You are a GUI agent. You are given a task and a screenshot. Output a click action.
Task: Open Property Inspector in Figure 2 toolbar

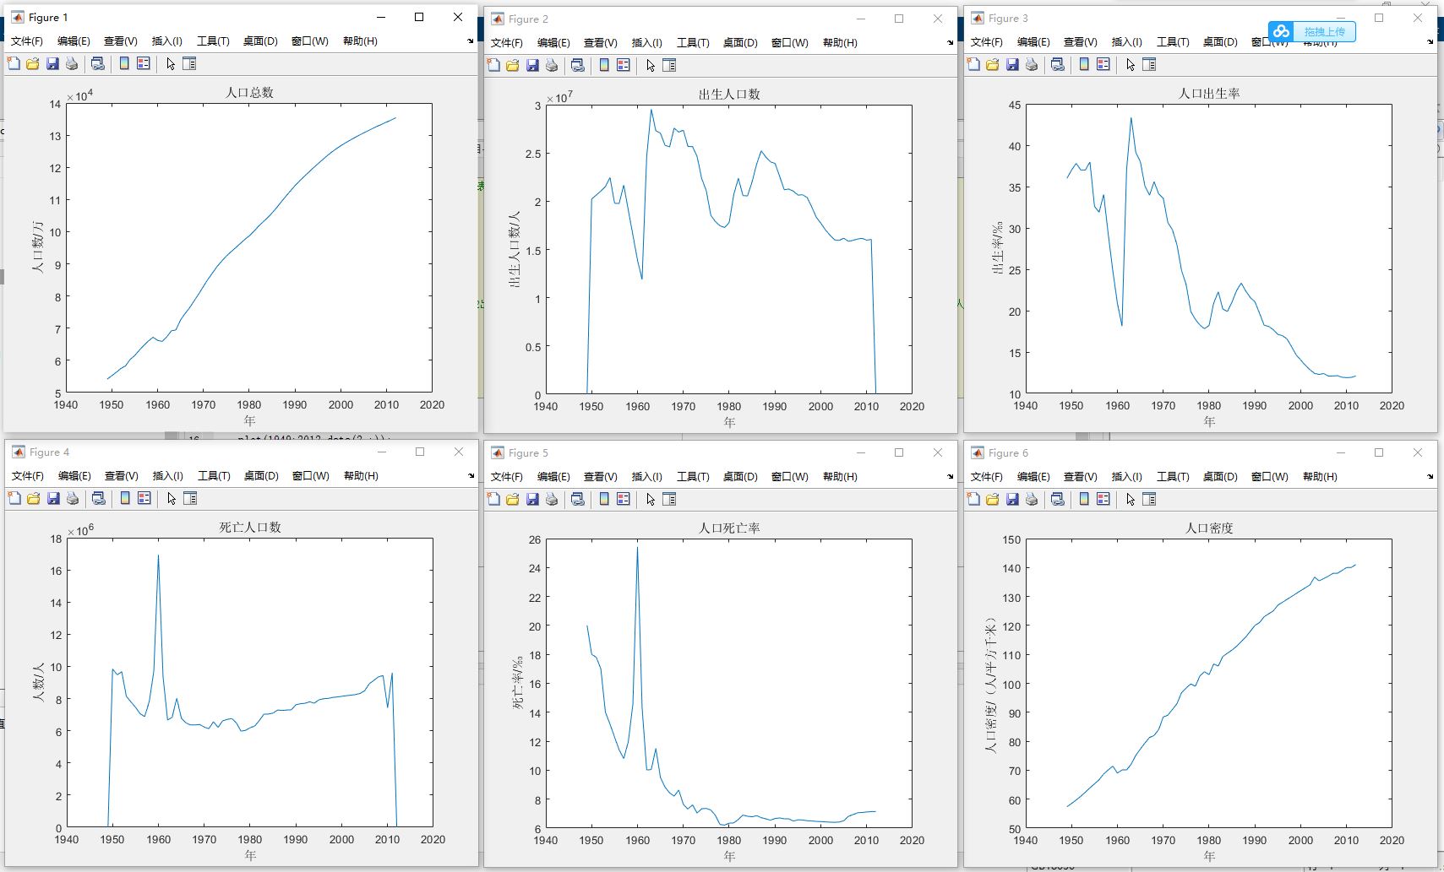(x=669, y=65)
